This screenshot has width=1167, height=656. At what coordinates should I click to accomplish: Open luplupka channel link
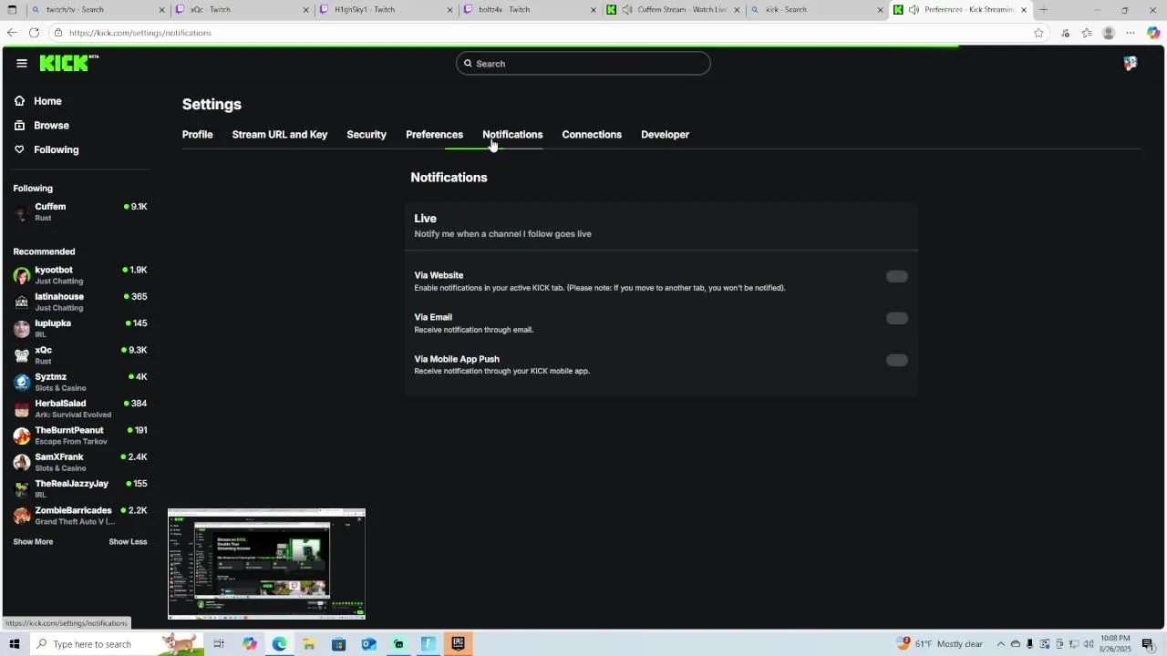[x=80, y=329]
